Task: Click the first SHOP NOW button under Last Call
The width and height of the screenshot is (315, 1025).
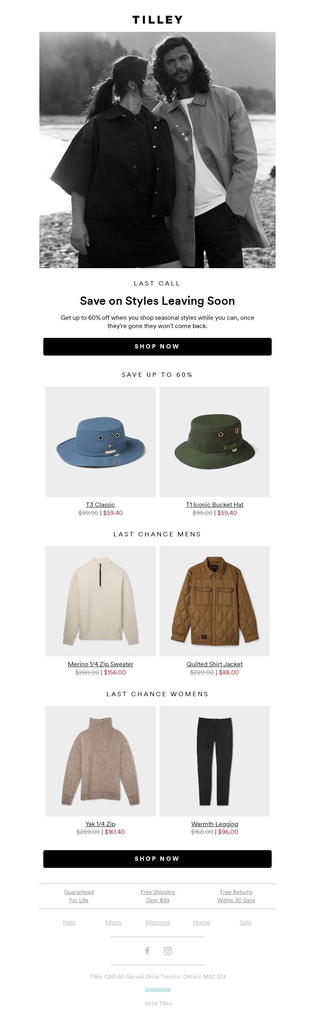Action: point(157,347)
